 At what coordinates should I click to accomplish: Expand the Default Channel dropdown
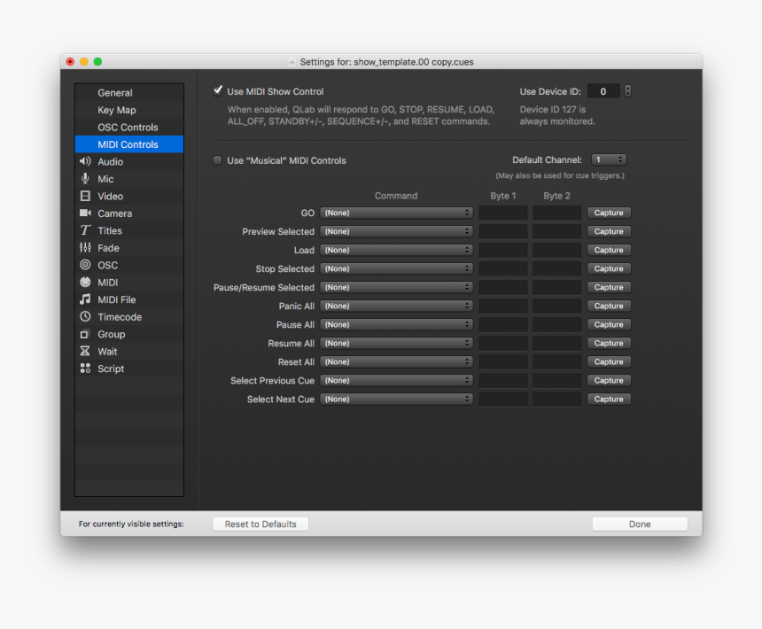point(609,160)
